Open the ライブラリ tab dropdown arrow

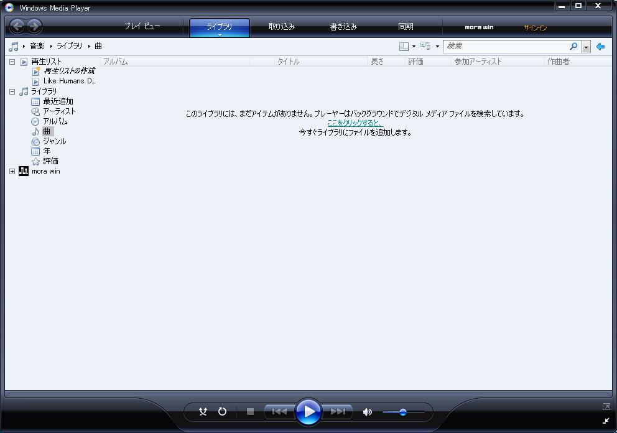220,35
